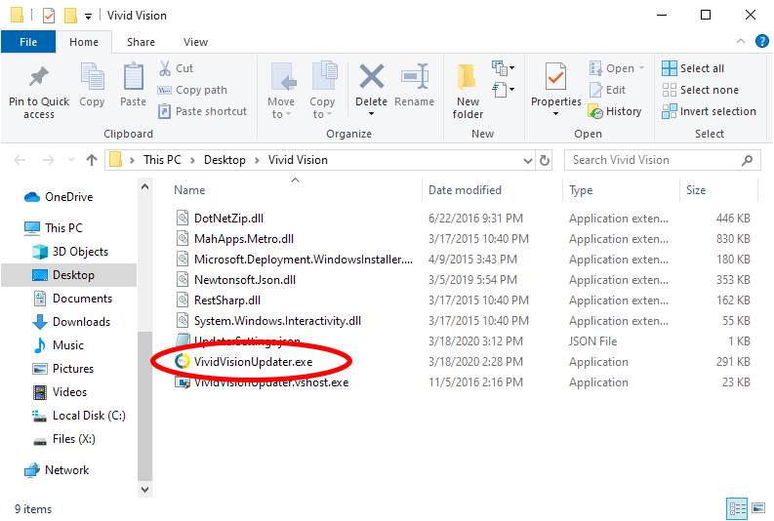Open the File menu tab
The height and width of the screenshot is (521, 774).
[28, 42]
